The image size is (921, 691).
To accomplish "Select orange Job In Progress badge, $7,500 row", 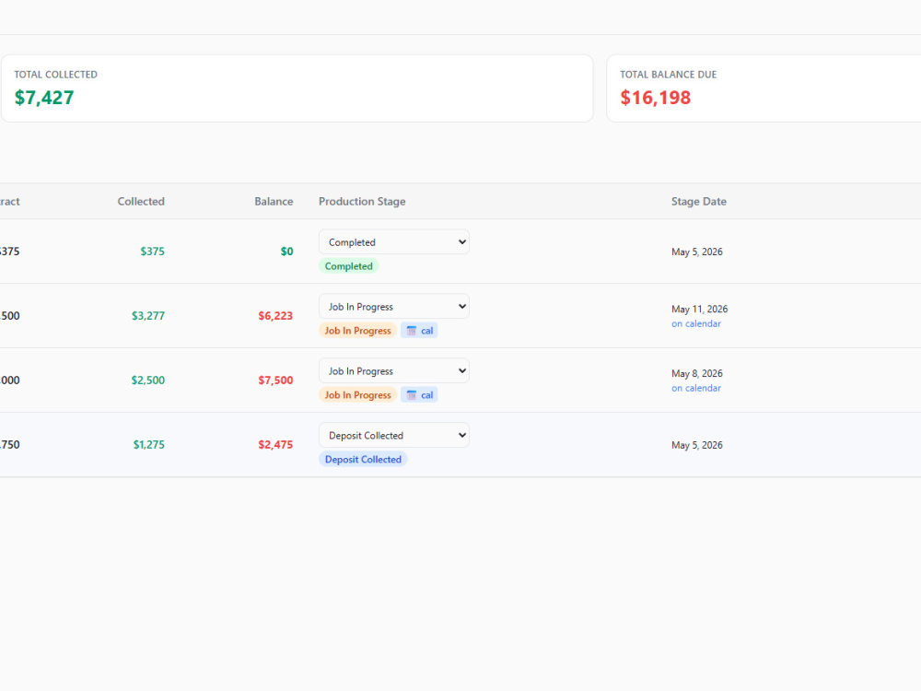I will (357, 395).
